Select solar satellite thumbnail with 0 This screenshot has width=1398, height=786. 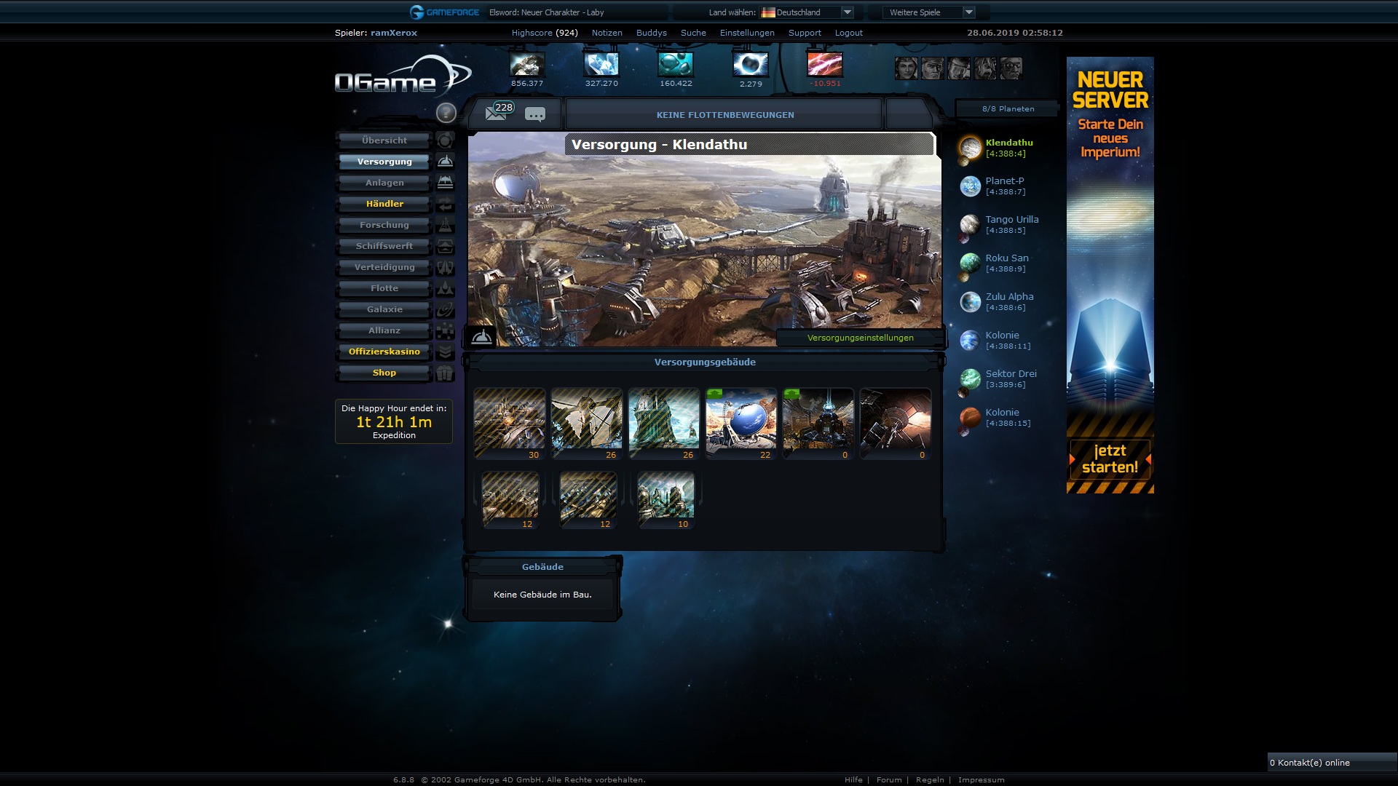896,422
